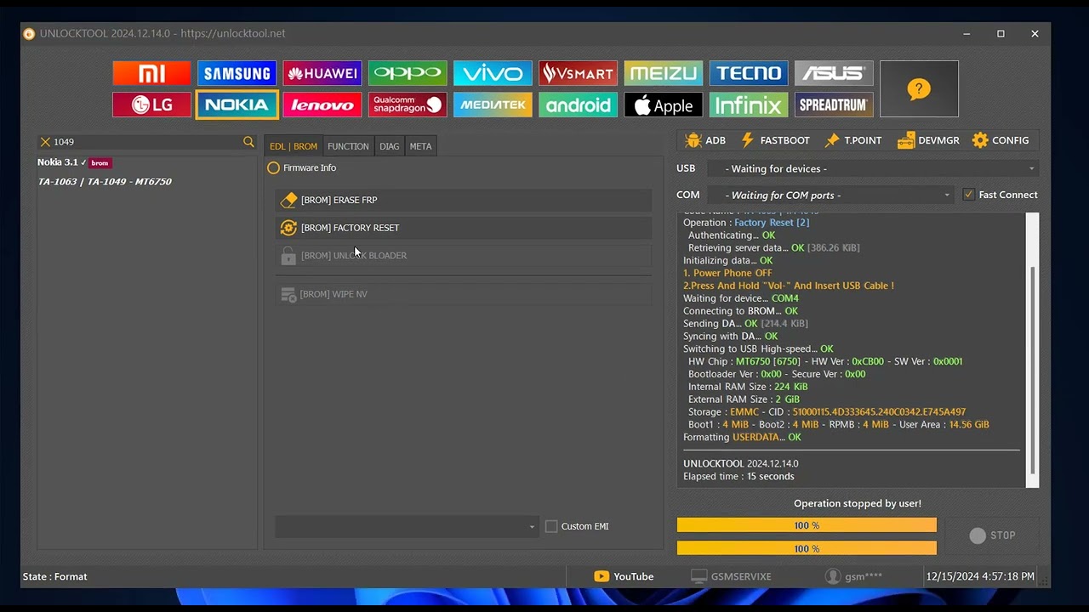Screen dimensions: 1089x612
Task: Select the Meizu brand tile
Action: [x=663, y=73]
